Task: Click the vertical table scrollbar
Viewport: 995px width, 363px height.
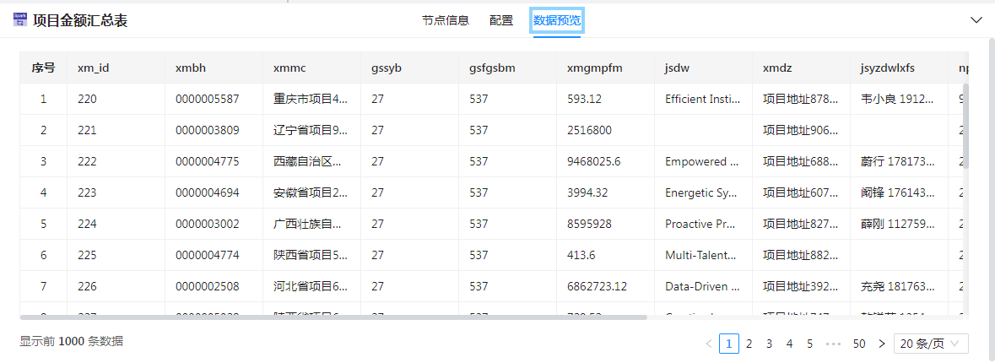Action: pyautogui.click(x=965, y=127)
